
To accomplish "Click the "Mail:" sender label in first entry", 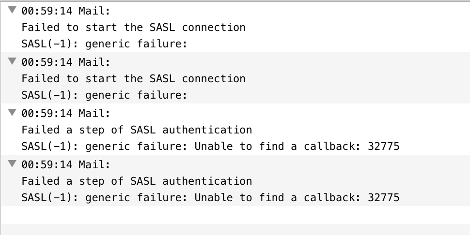I will [x=94, y=11].
